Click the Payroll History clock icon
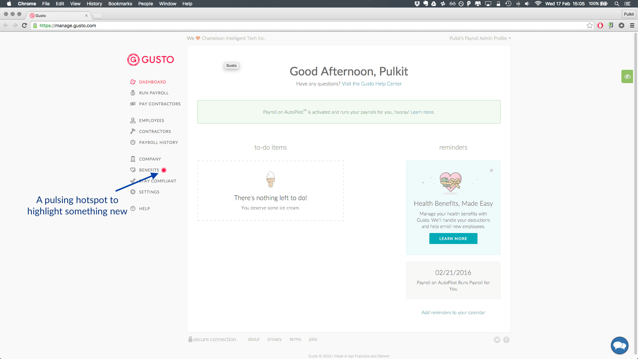The image size is (638, 359). tap(133, 142)
